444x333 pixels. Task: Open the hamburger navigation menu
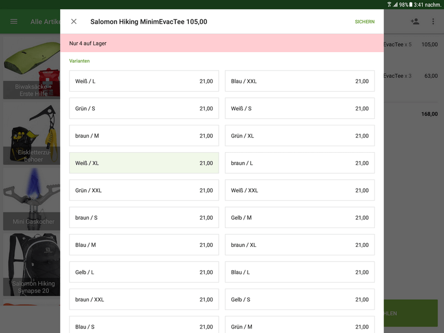pos(14,22)
